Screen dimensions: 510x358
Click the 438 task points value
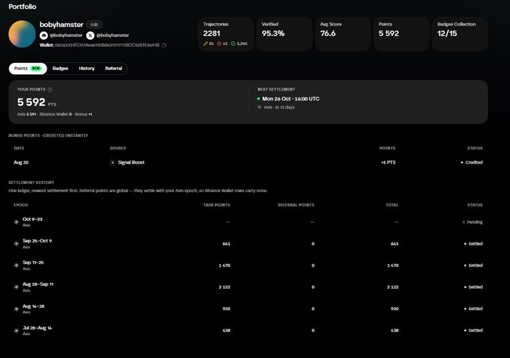[x=226, y=330]
